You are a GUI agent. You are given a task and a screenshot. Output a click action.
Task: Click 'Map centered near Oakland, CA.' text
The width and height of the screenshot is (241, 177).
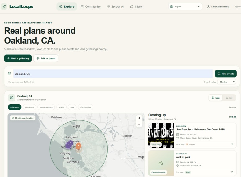(x=21, y=82)
